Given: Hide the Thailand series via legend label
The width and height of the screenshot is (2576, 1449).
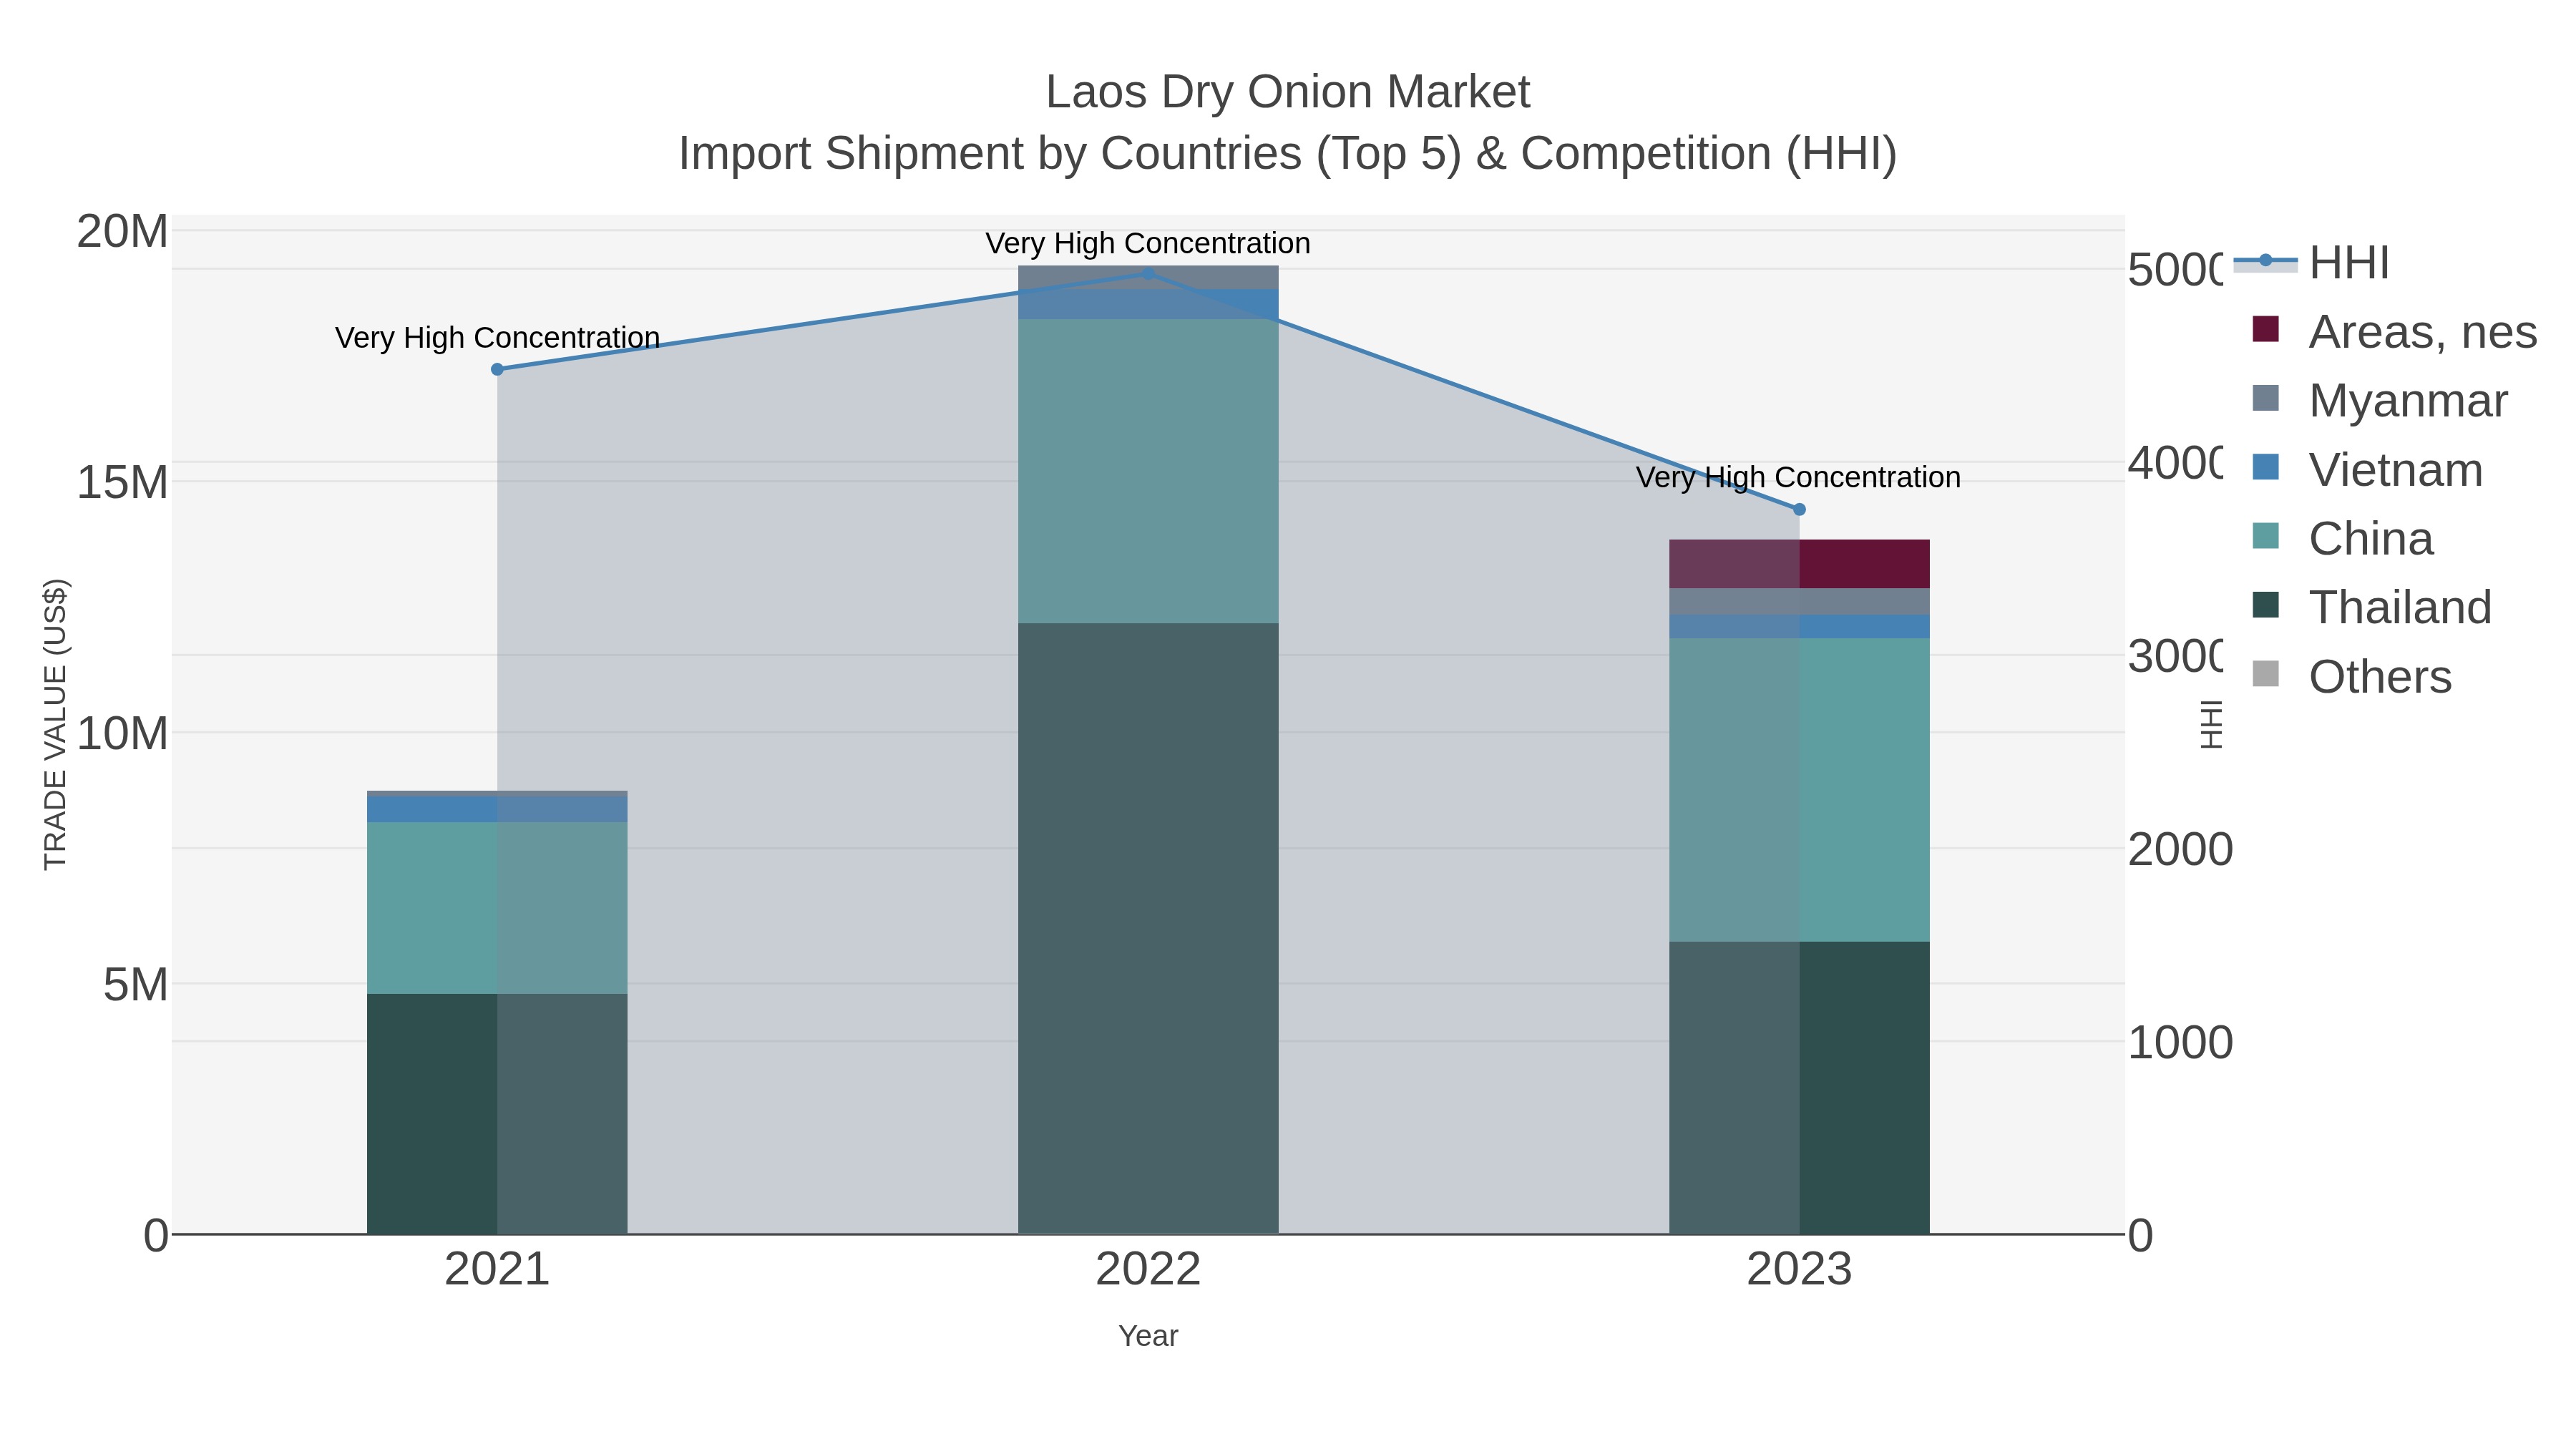Looking at the screenshot, I should (2400, 608).
